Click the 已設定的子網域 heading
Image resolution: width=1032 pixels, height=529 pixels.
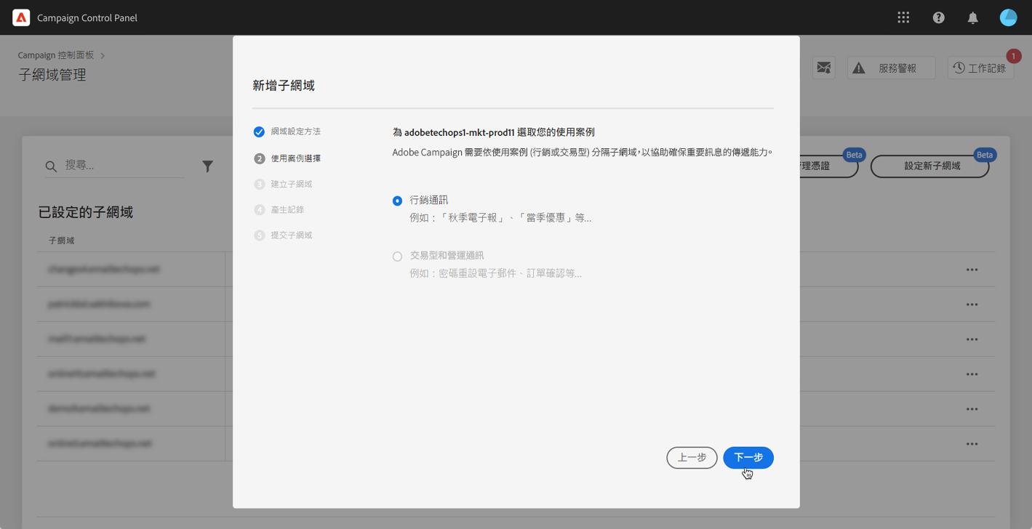click(x=86, y=212)
